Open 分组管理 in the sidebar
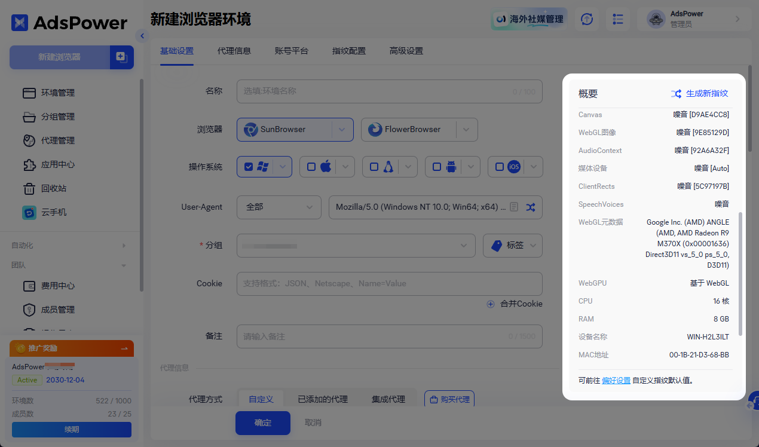The height and width of the screenshot is (447, 759). click(57, 117)
